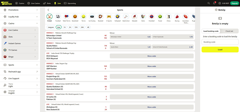Select the 12H time filter
The width and height of the screenshot is (240, 112).
(x=76, y=27)
